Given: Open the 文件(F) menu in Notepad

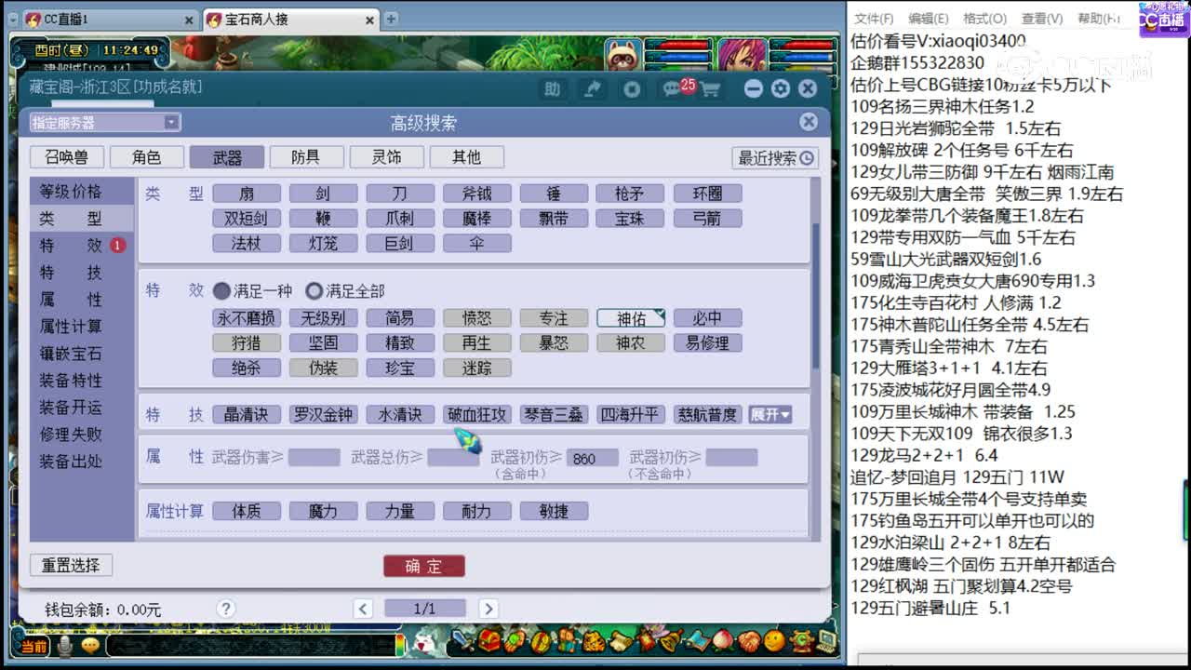Looking at the screenshot, I should [x=873, y=18].
